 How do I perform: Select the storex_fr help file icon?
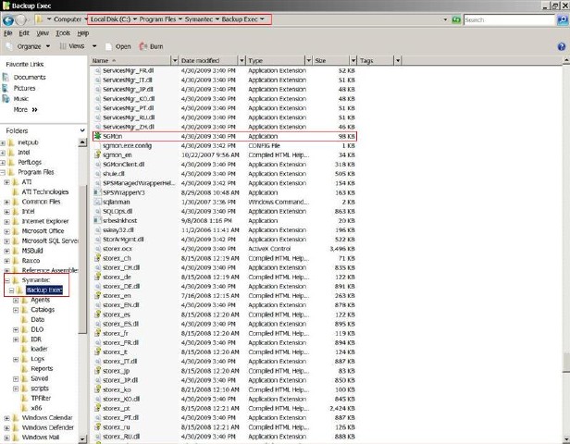[97, 333]
